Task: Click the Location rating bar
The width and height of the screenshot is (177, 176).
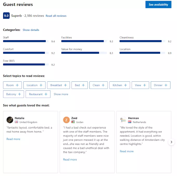Action: (x=142, y=53)
